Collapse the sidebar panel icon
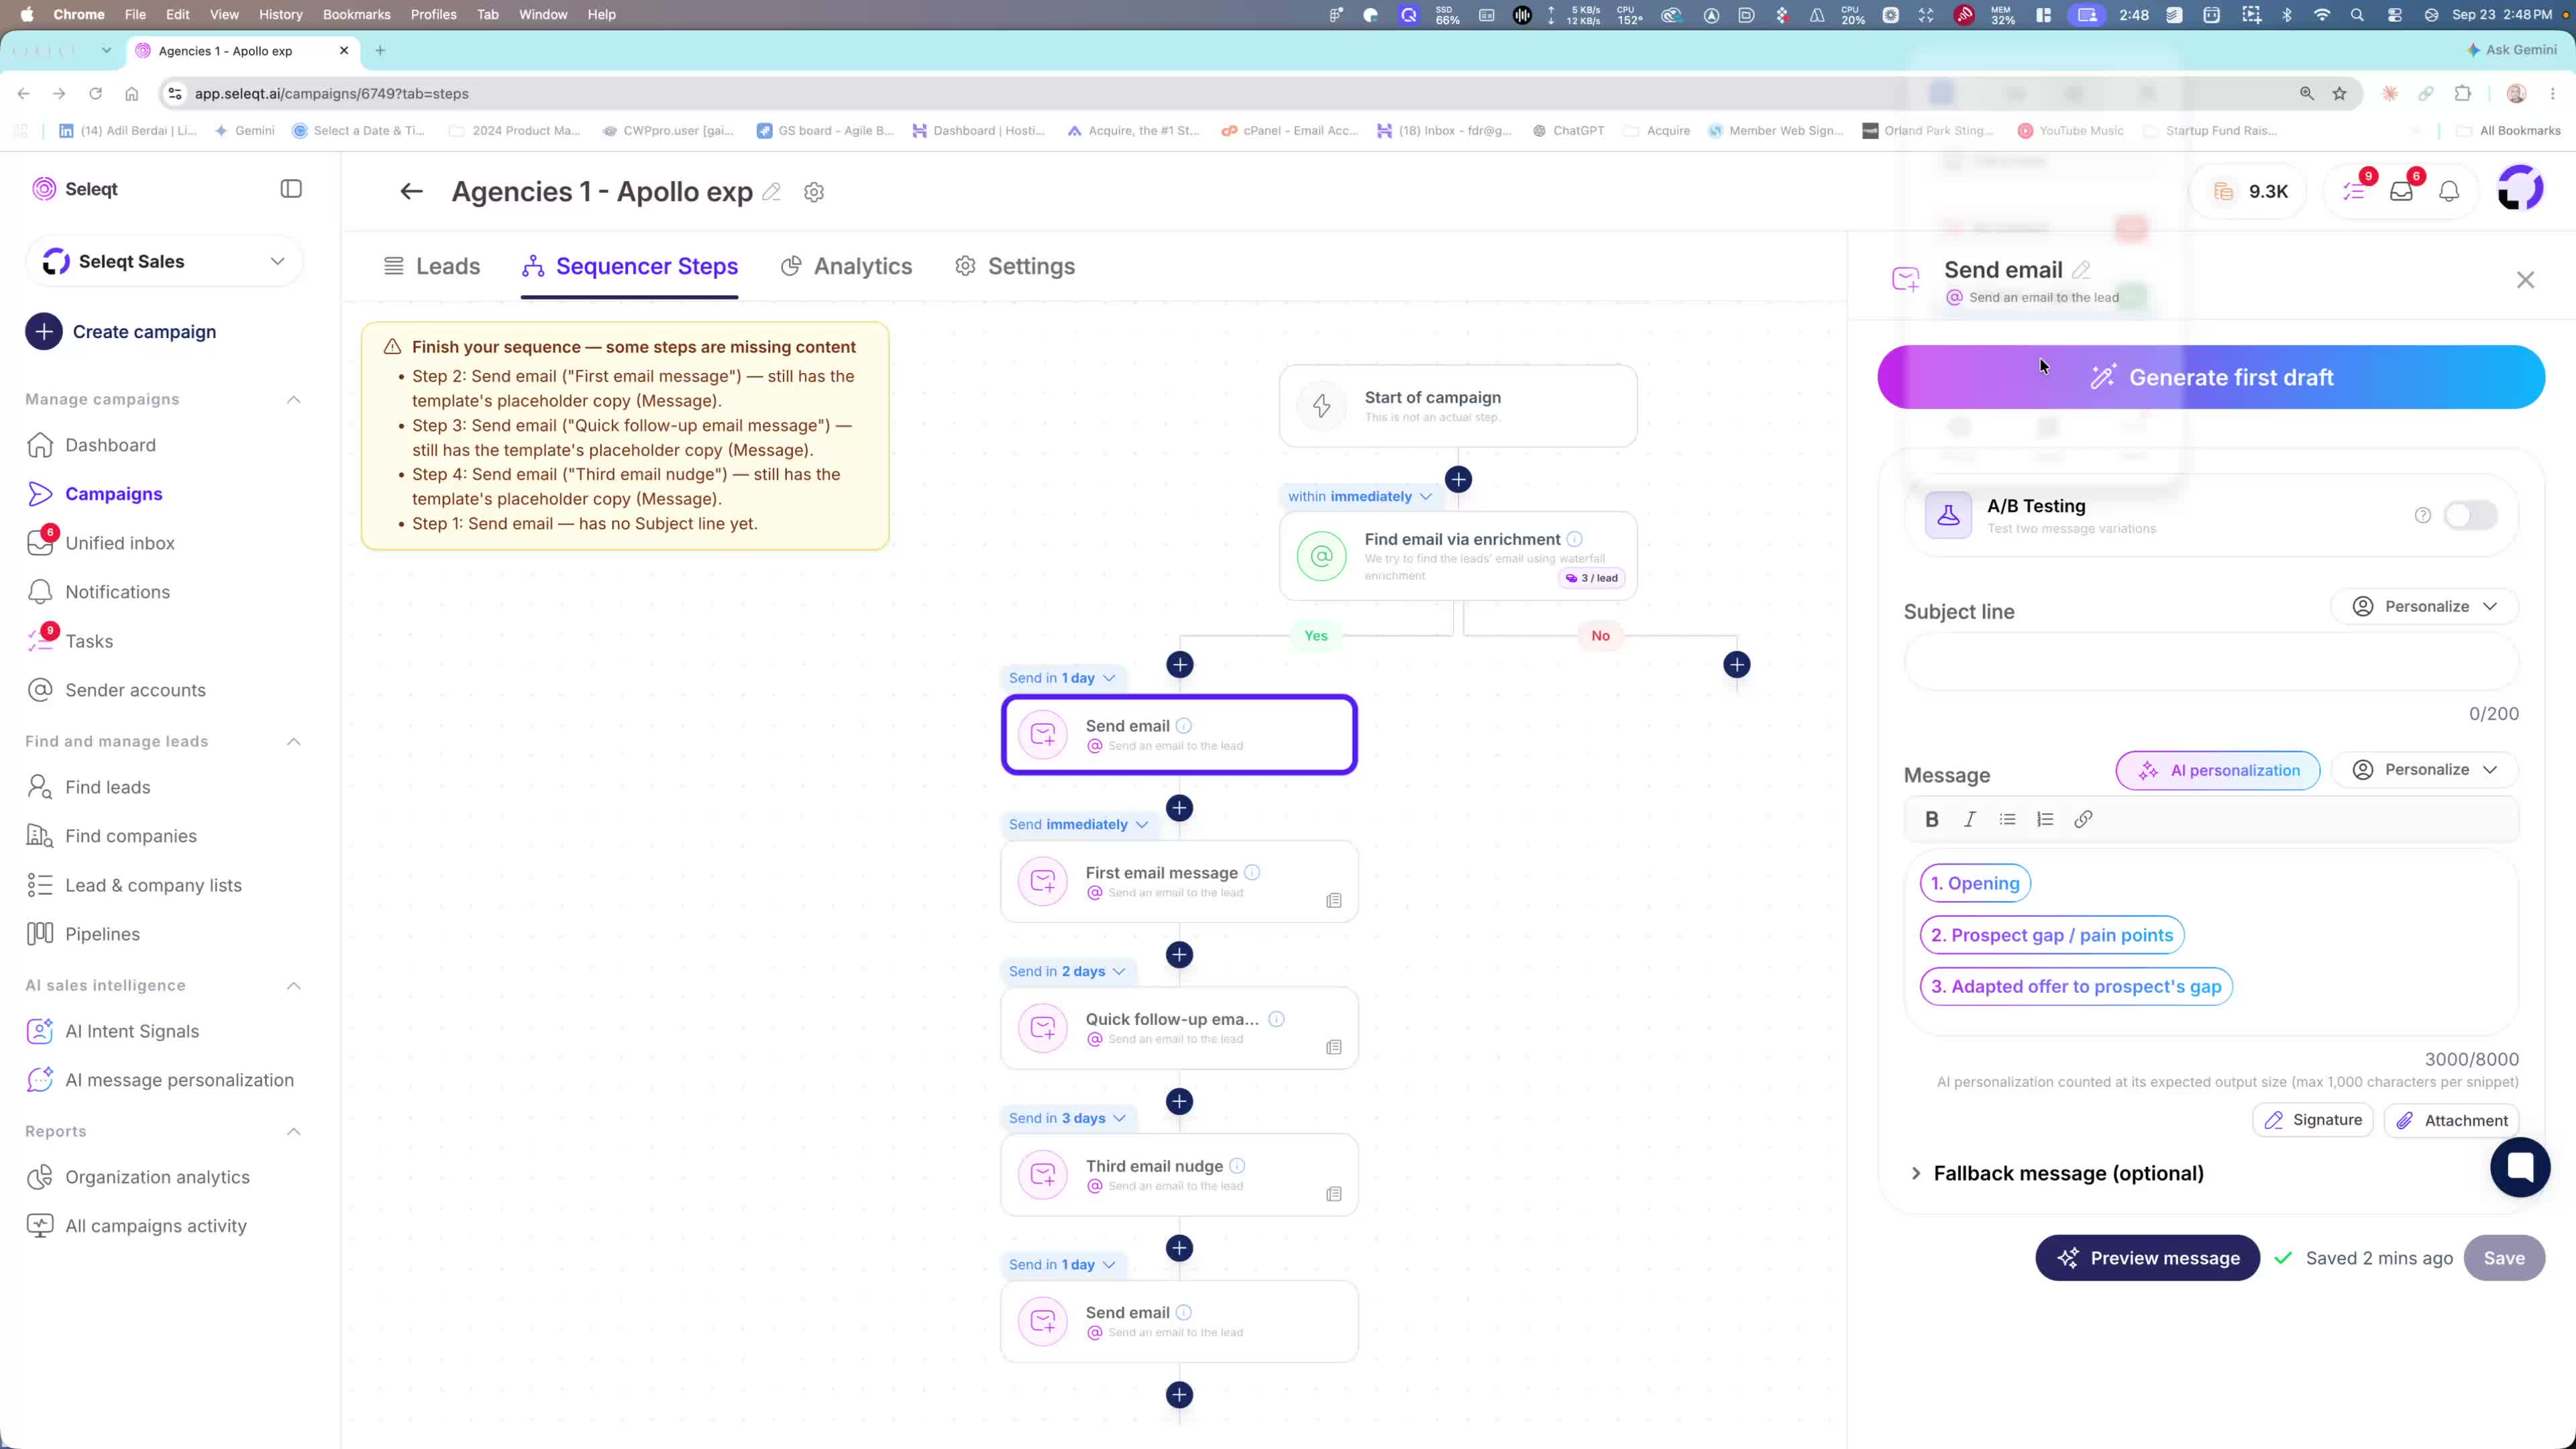The image size is (2576, 1449). pos(291,189)
